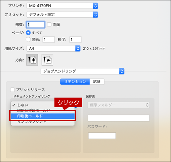Select portrait orientation icon
Image resolution: width=171 pixels, height=162 pixels.
32,60
